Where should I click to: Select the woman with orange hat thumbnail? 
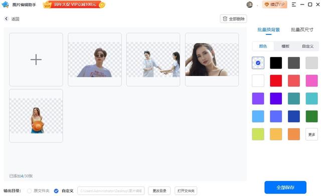[36, 115]
